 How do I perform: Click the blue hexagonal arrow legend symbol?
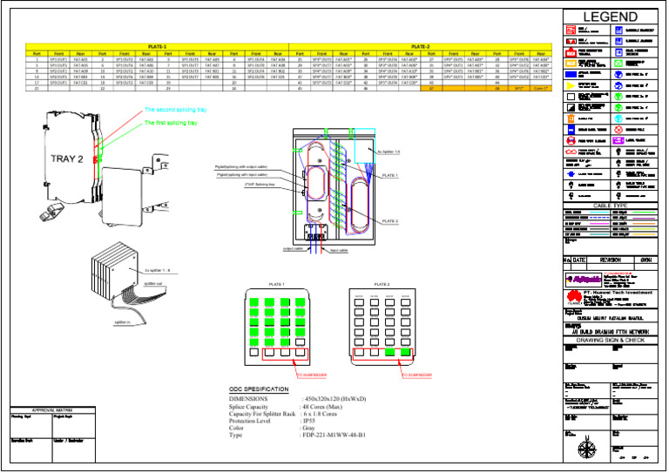[x=571, y=174]
